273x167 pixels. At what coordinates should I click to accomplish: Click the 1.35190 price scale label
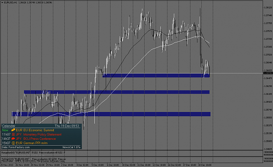(x=268, y=133)
